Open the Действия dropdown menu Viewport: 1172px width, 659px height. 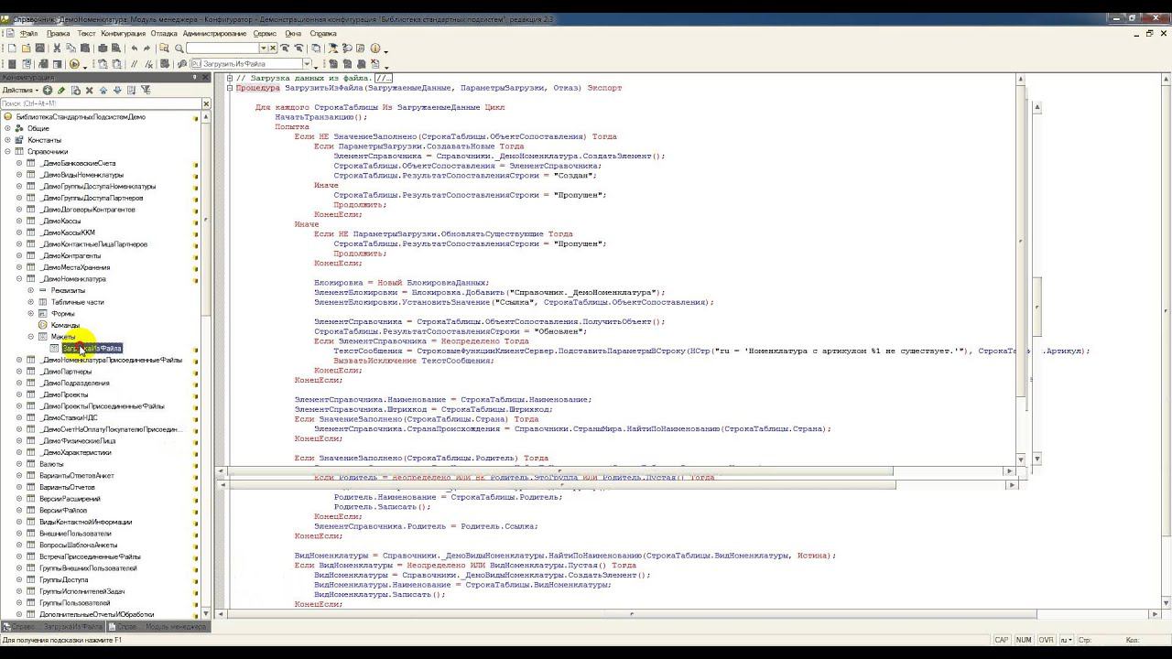point(19,90)
